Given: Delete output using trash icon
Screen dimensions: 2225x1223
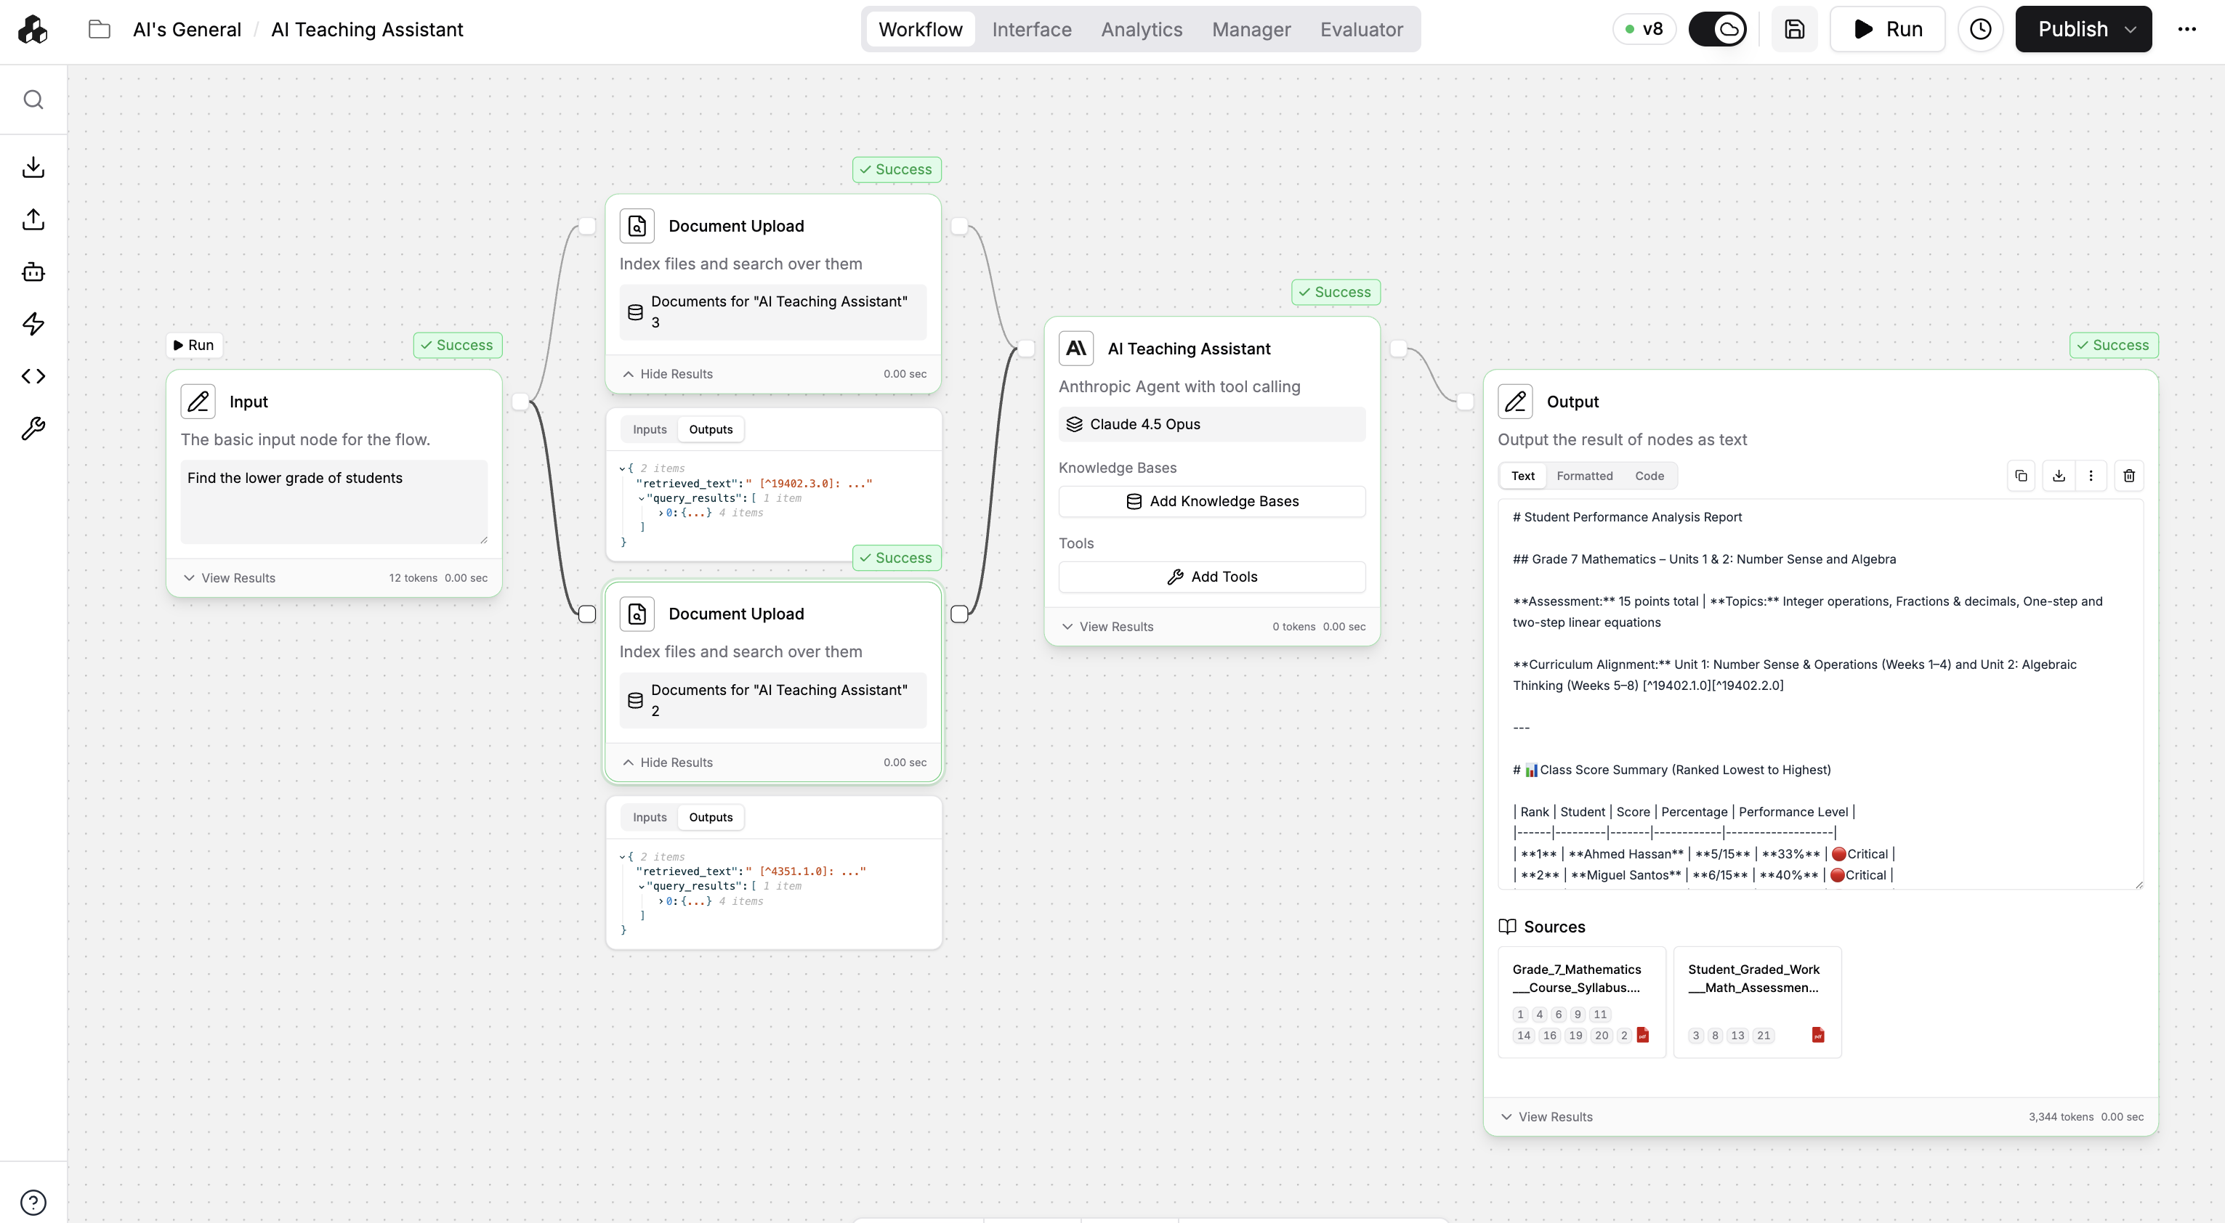Looking at the screenshot, I should point(2128,476).
